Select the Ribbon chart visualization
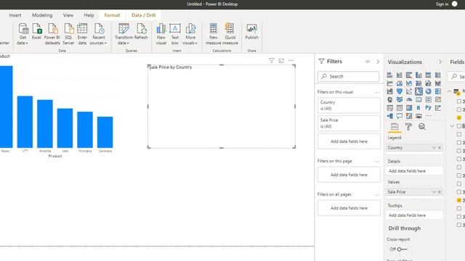Image resolution: width=465 pixels, height=261 pixels. [x=437, y=83]
